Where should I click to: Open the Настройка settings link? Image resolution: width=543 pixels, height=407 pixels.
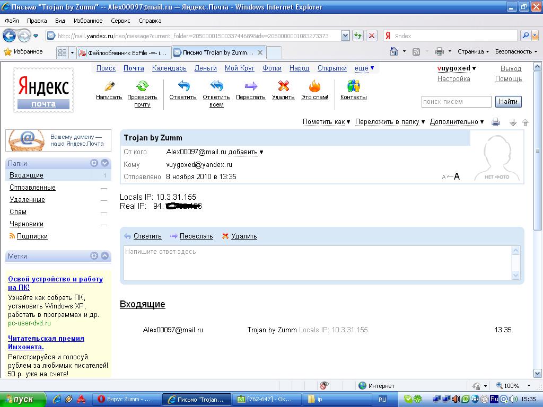click(454, 78)
